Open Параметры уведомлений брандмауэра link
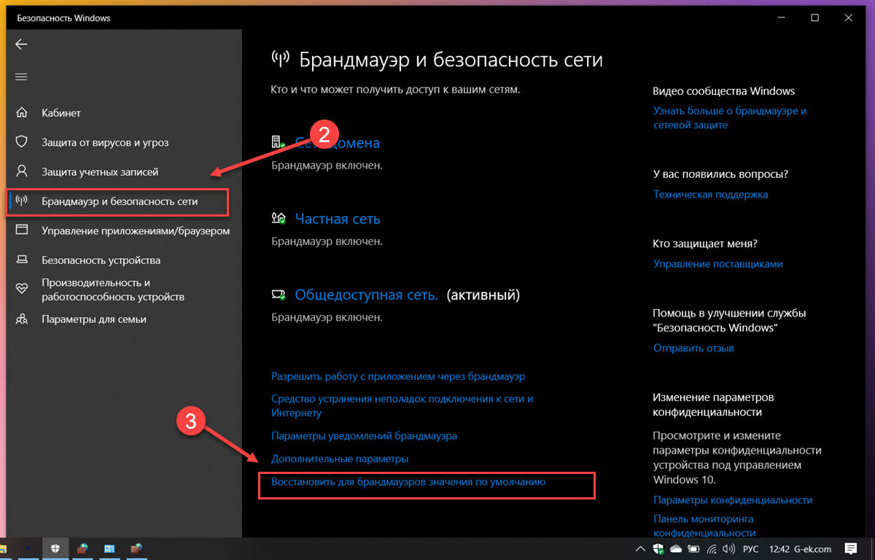This screenshot has width=875, height=560. click(364, 435)
